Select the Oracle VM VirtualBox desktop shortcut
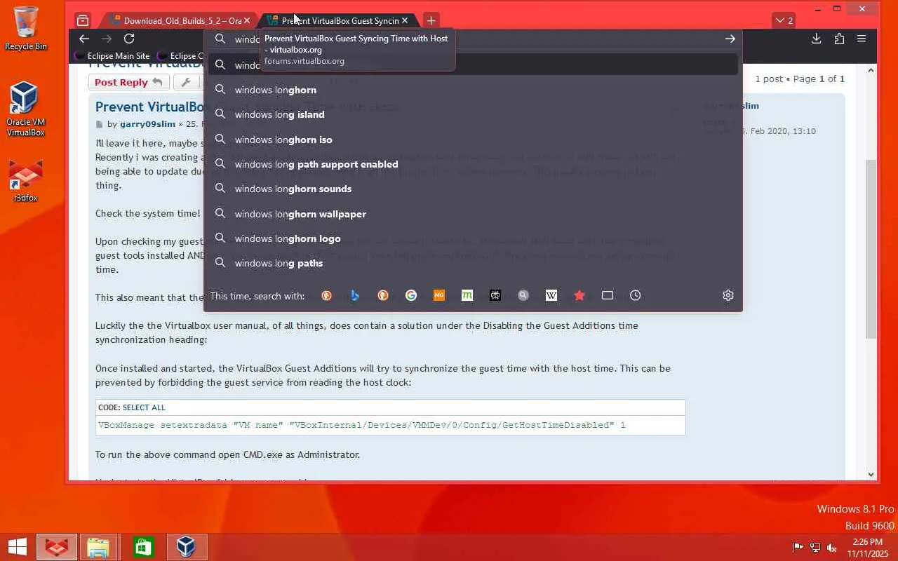The image size is (898, 561). pyautogui.click(x=25, y=109)
